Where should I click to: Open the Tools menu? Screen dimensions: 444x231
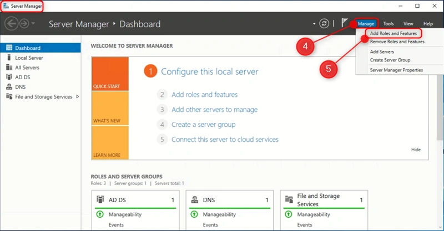click(x=388, y=24)
